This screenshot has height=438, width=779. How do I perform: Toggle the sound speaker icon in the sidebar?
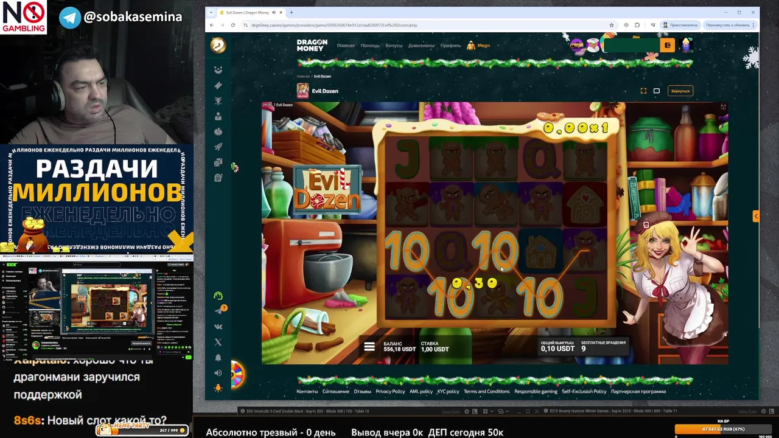click(x=218, y=373)
